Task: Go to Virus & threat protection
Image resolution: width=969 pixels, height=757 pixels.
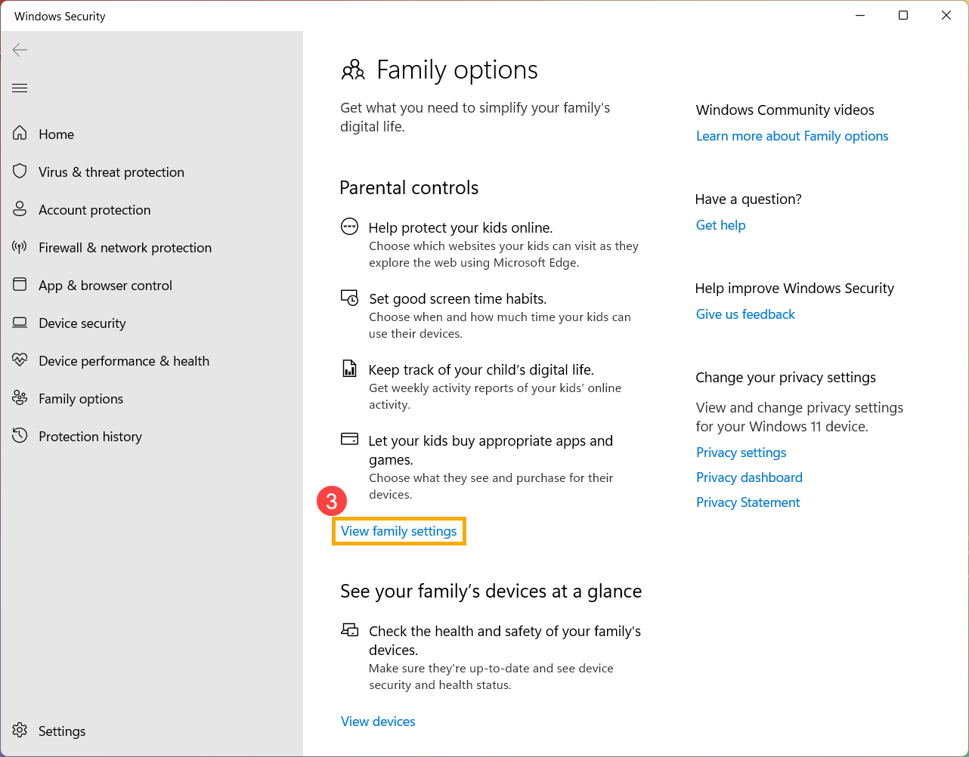Action: point(151,171)
